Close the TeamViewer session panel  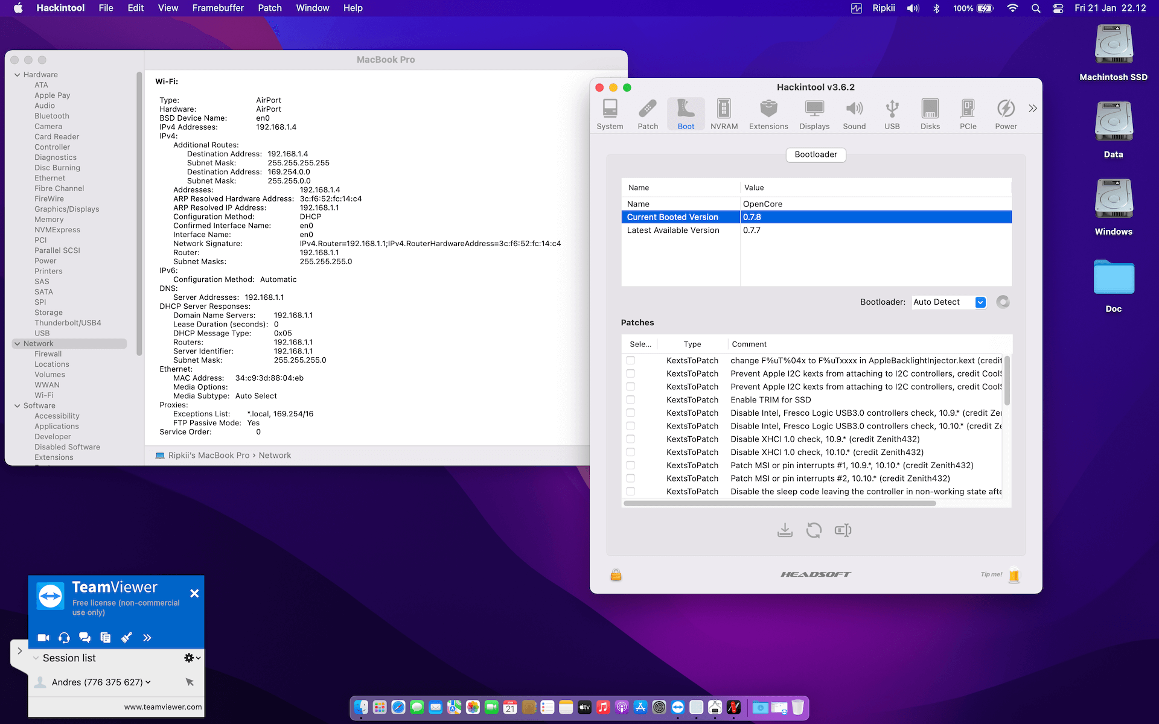point(194,594)
